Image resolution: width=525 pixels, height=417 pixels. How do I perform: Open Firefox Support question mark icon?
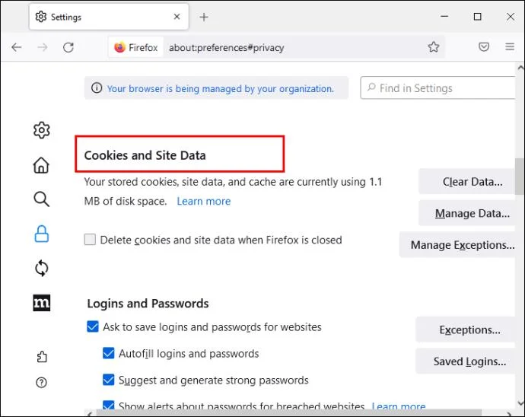[x=41, y=382]
